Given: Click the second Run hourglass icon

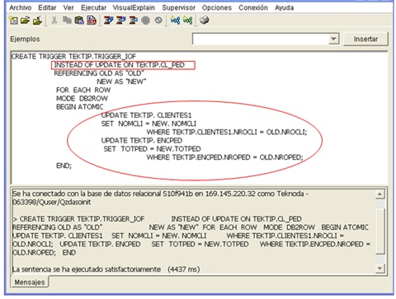Looking at the screenshot, I should (x=120, y=21).
